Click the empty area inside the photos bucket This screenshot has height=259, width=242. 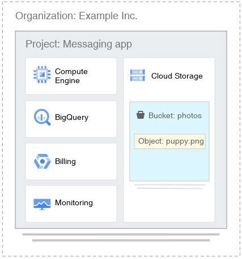click(x=169, y=165)
